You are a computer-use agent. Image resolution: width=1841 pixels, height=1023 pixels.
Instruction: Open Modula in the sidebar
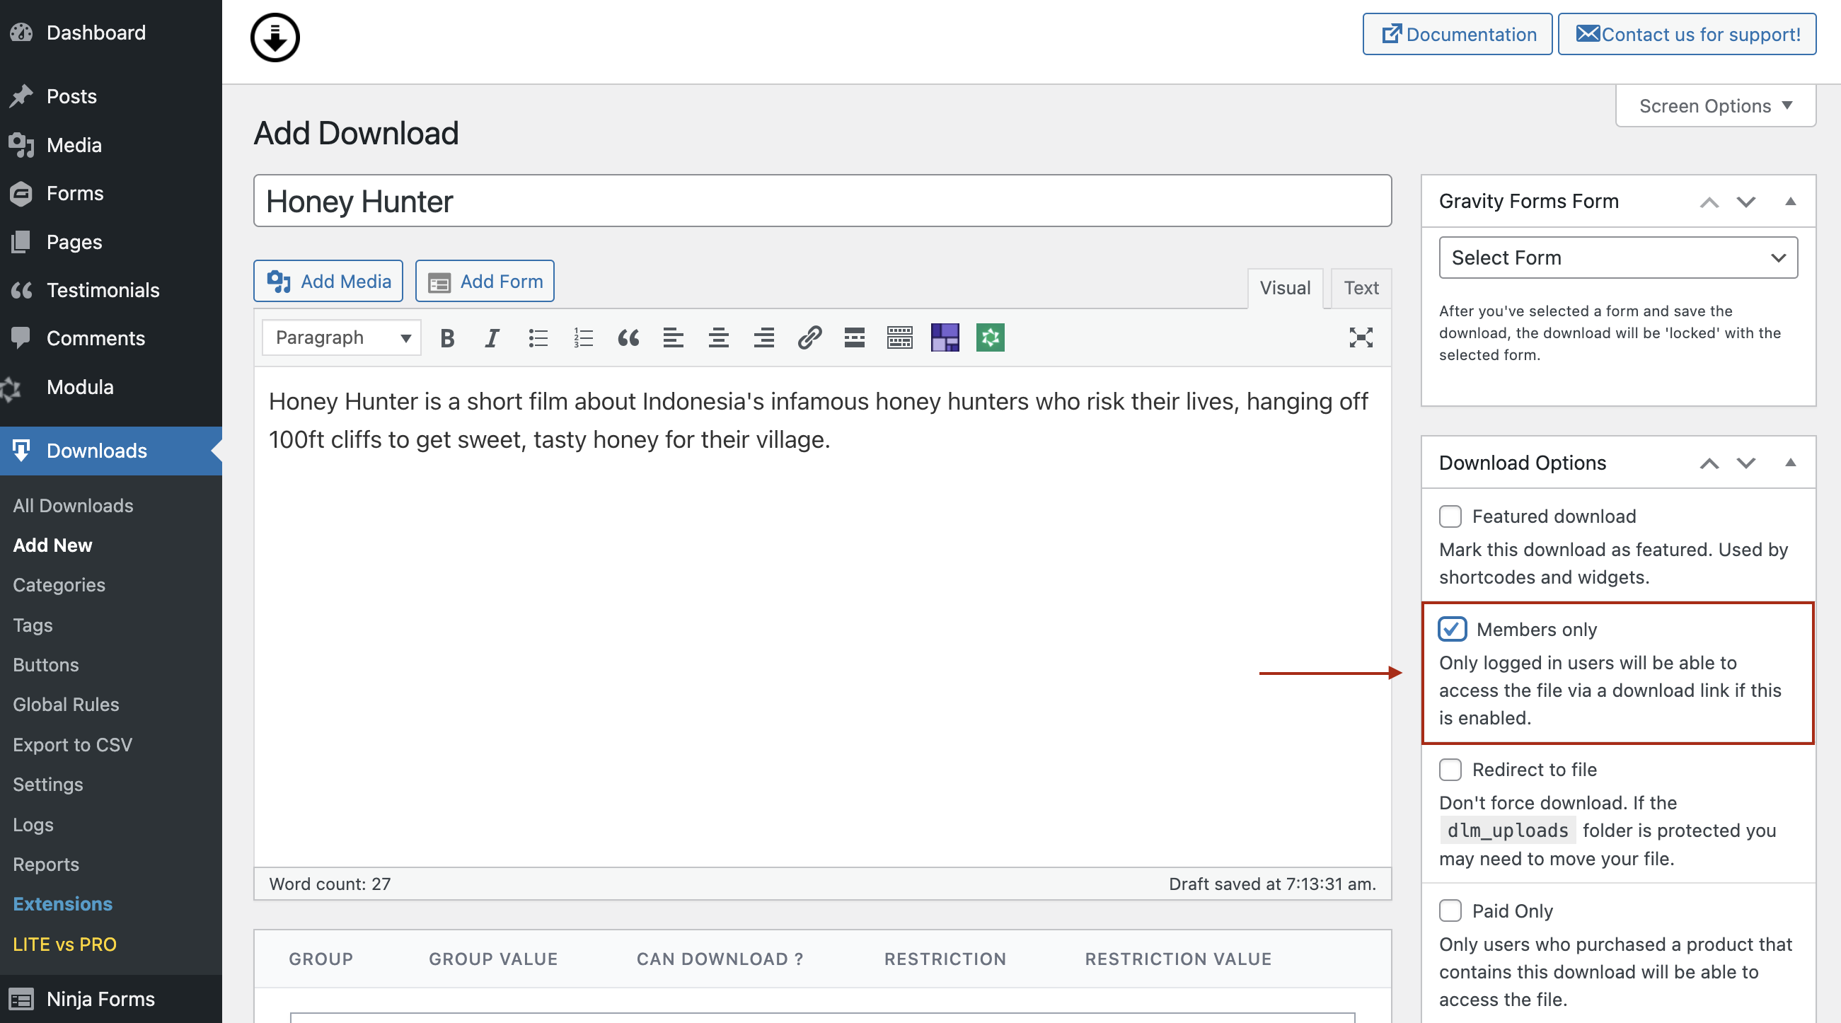click(x=111, y=386)
